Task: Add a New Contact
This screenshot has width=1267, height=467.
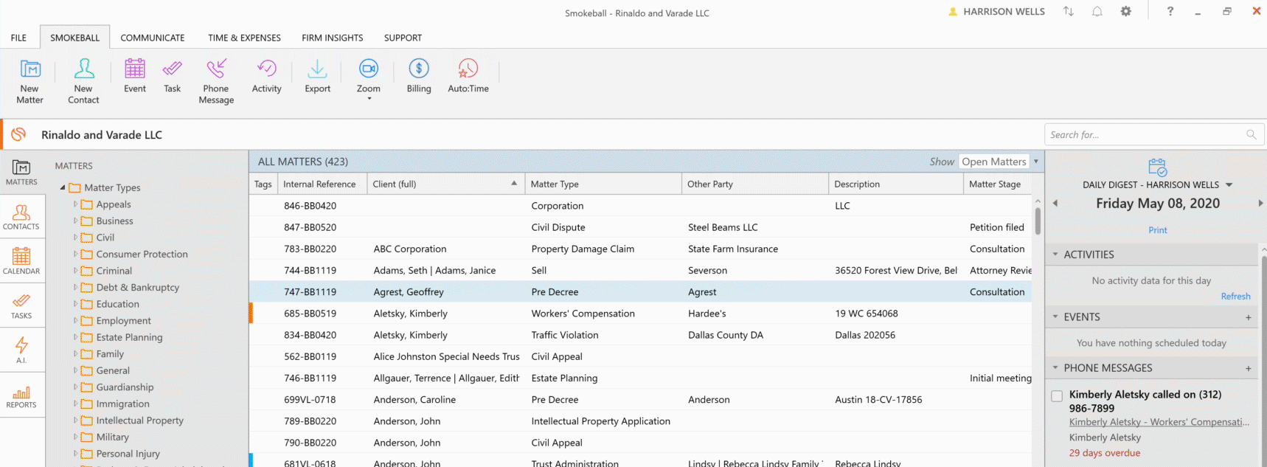Action: pyautogui.click(x=83, y=81)
